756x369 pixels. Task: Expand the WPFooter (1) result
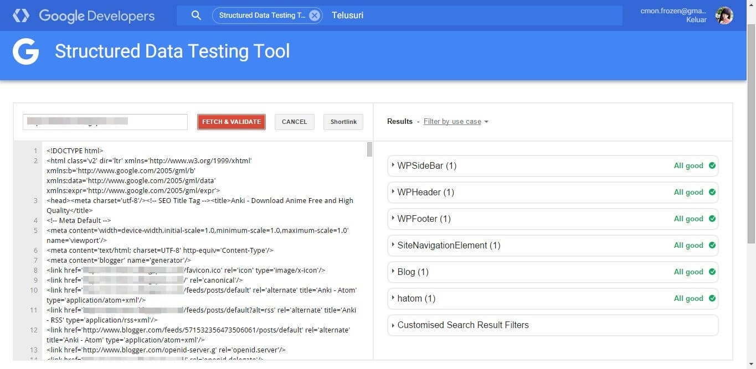[x=553, y=219]
